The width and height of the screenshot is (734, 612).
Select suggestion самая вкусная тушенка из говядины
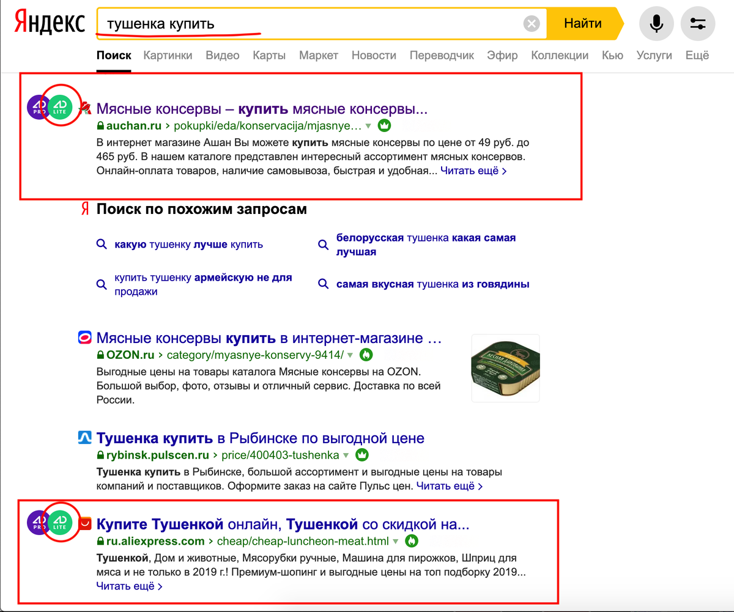click(x=432, y=284)
